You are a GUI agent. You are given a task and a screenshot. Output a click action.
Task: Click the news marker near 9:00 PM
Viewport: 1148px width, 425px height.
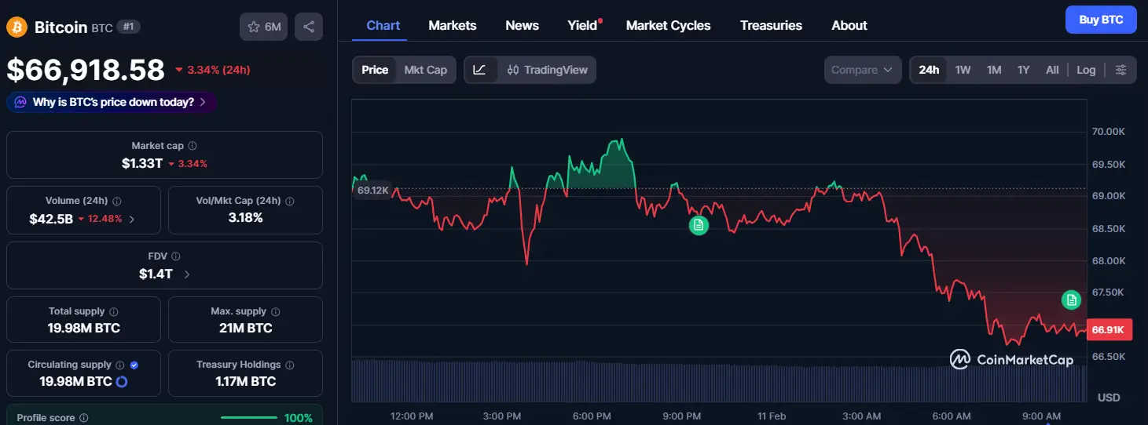(x=699, y=226)
